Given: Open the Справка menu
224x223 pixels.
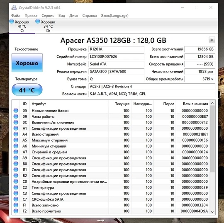Looking at the screenshot, I should 90,15.
